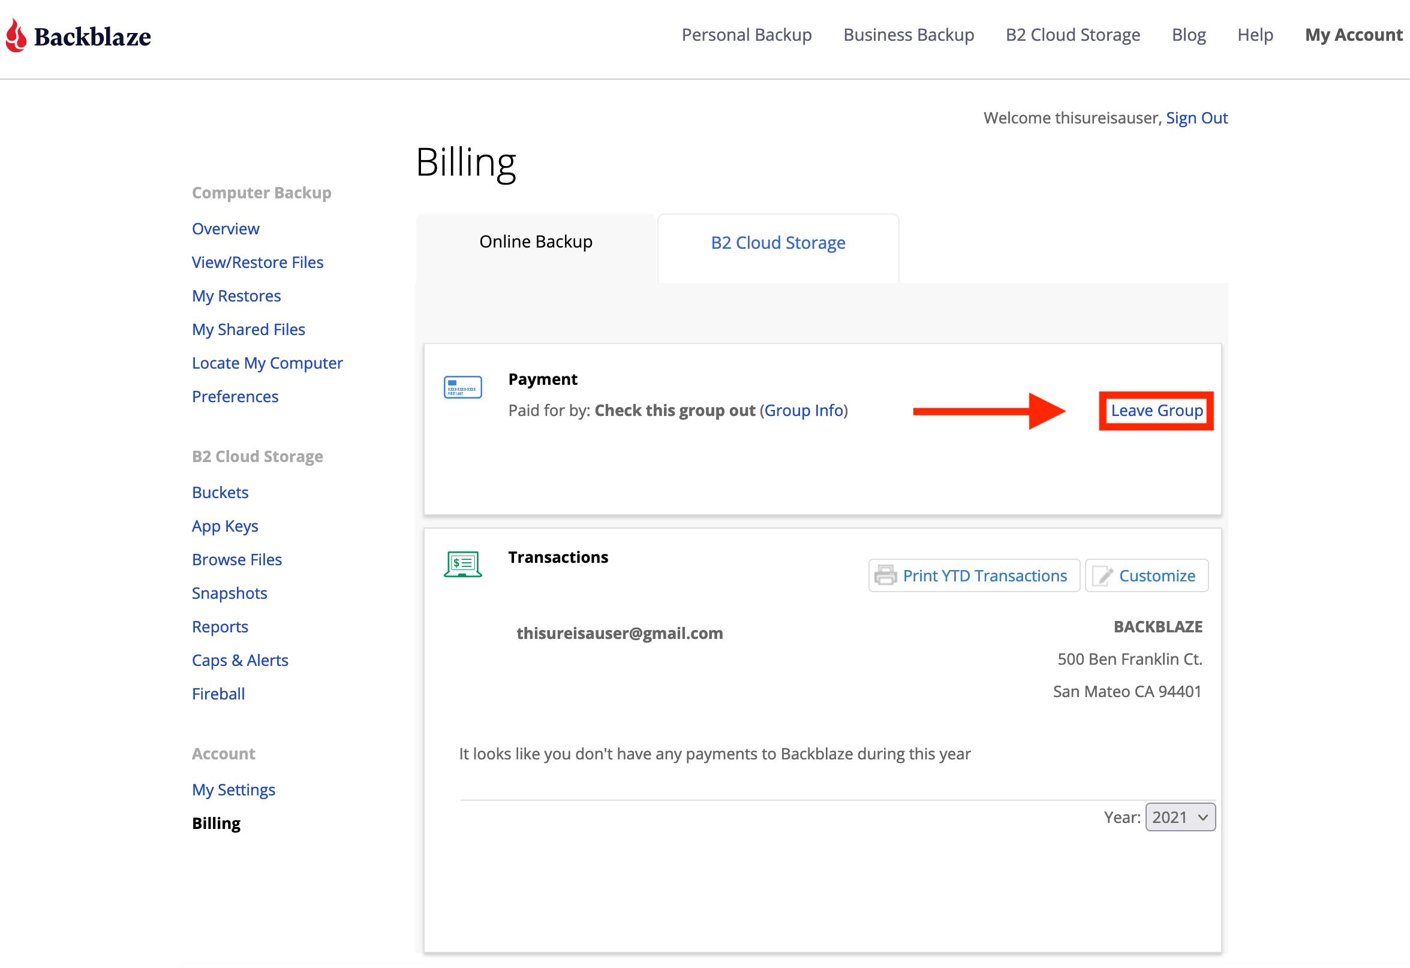
Task: Click the Payment credit card icon
Action: coord(463,387)
